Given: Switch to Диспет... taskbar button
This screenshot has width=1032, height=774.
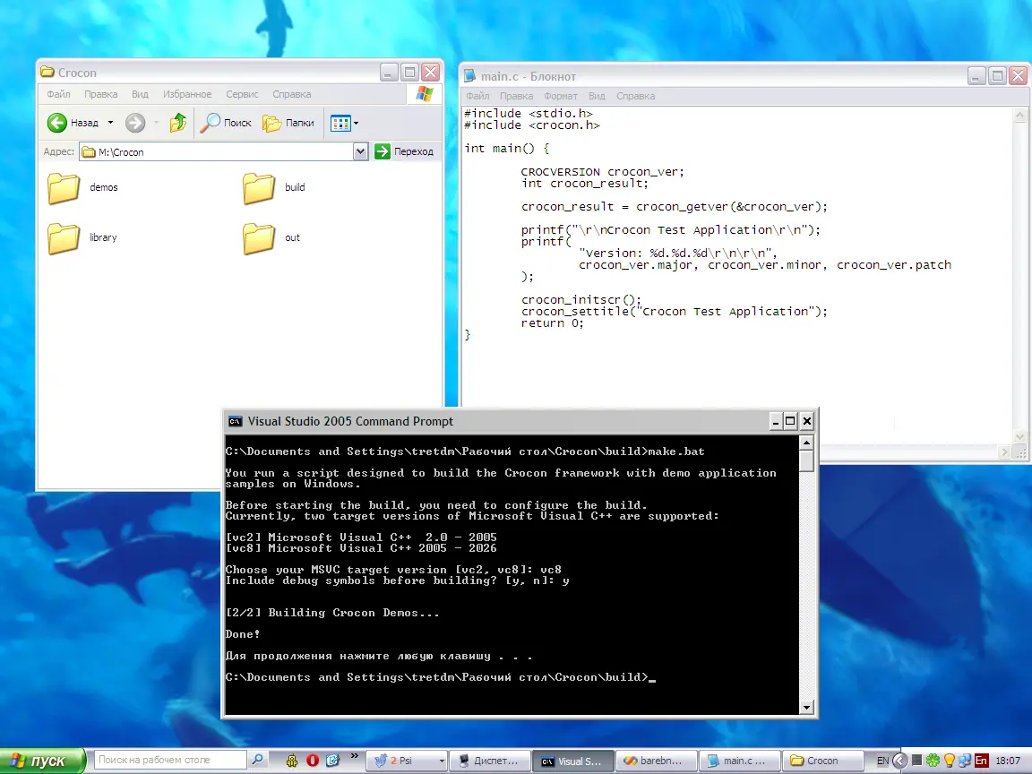Looking at the screenshot, I should coord(489,761).
